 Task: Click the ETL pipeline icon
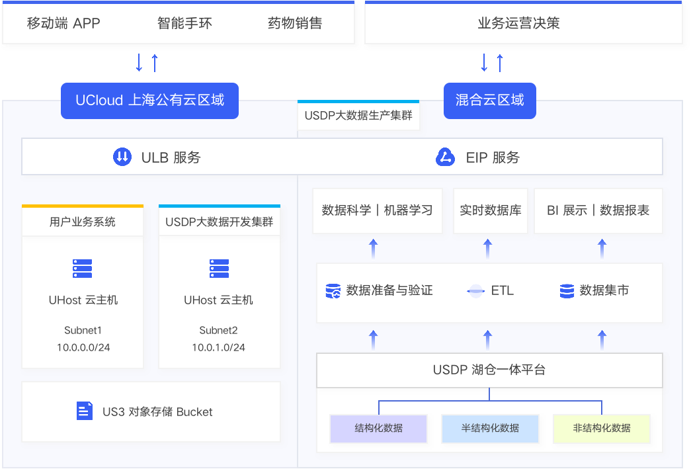(x=475, y=291)
